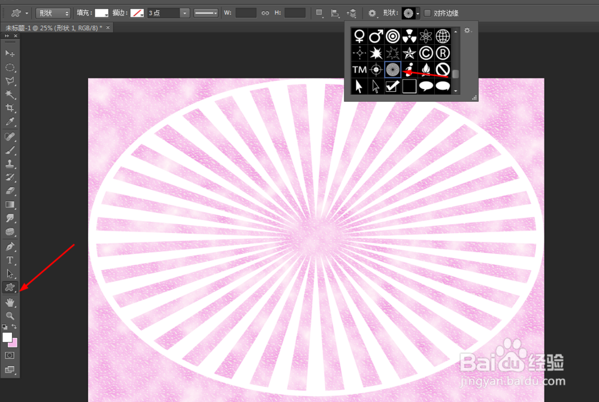
Task: Open path alignment options
Action: (x=335, y=13)
